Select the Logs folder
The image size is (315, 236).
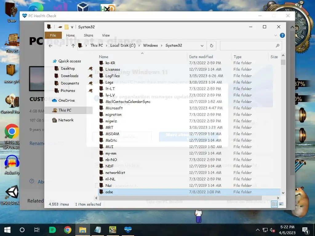coord(109,82)
